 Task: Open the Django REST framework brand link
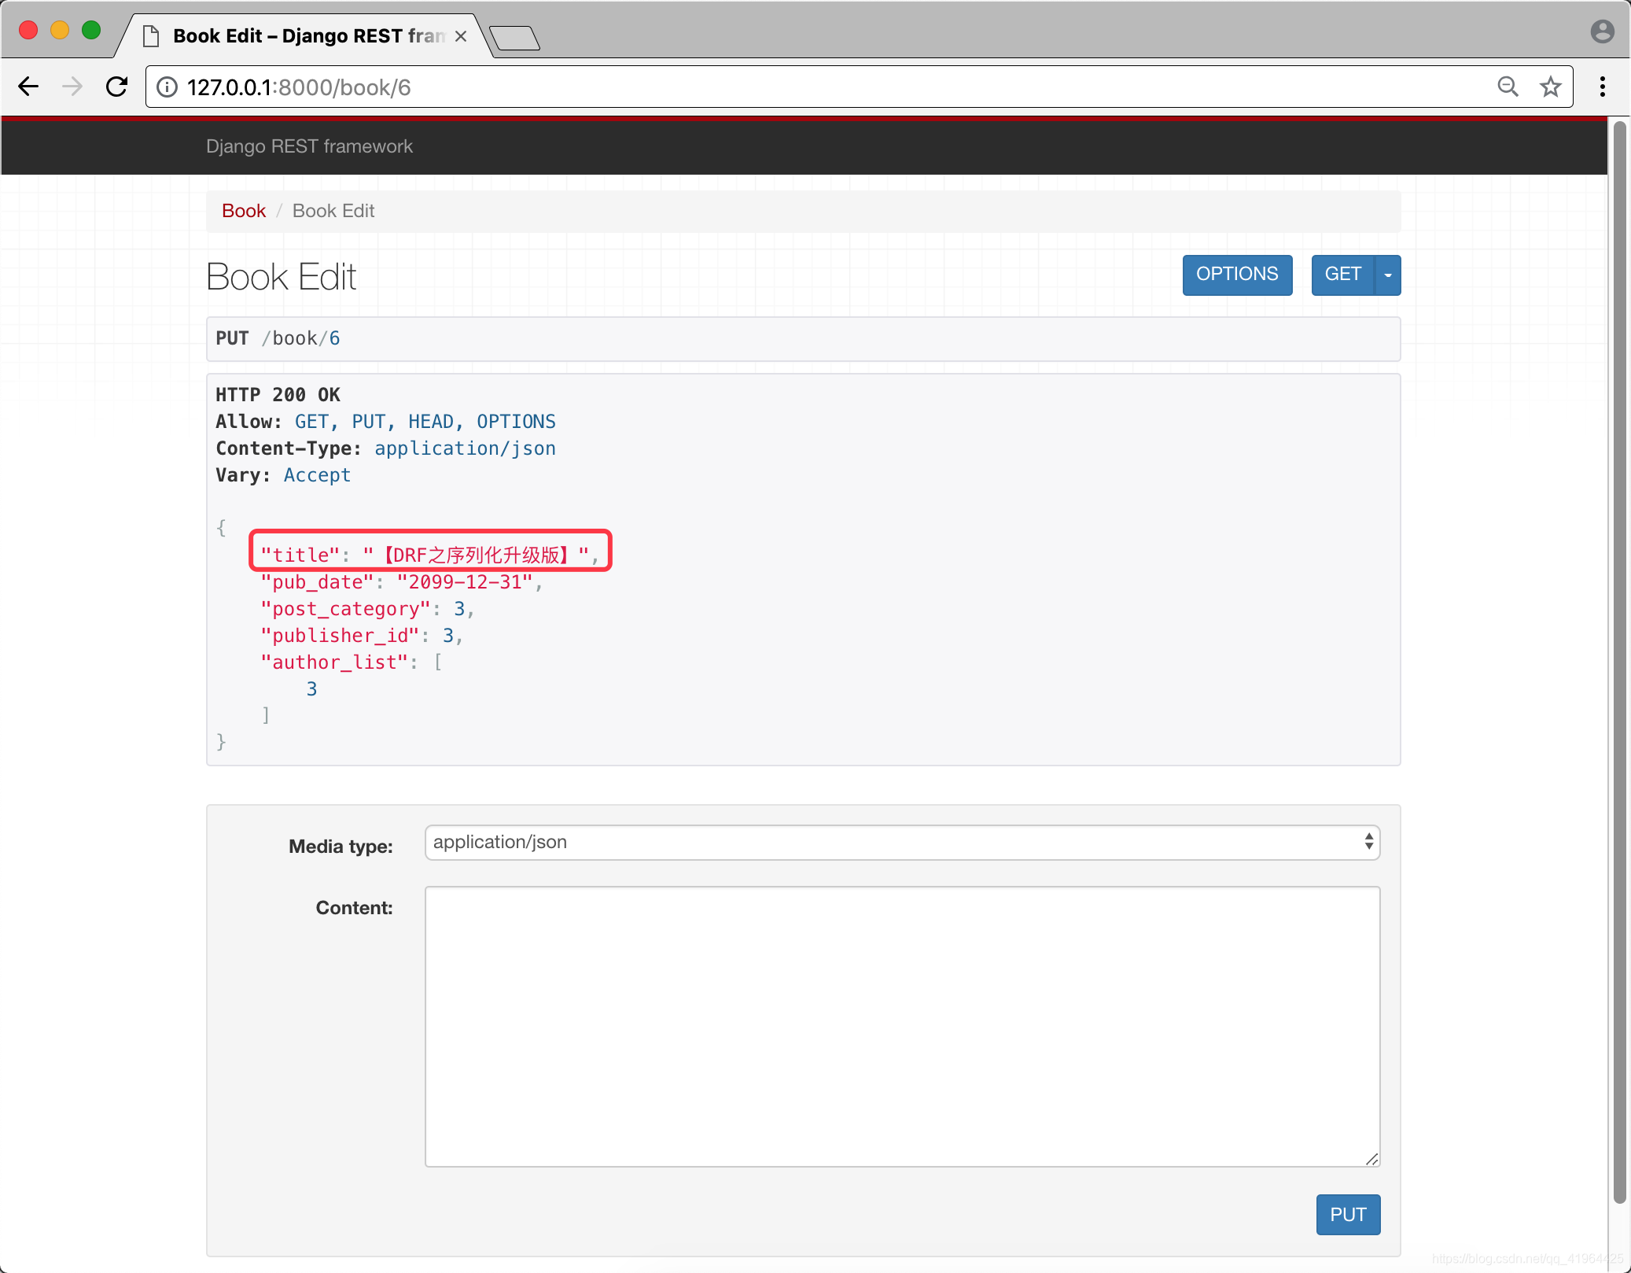tap(309, 146)
